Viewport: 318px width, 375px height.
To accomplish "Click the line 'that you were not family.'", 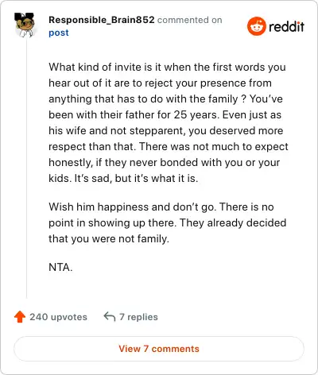I will coord(109,238).
